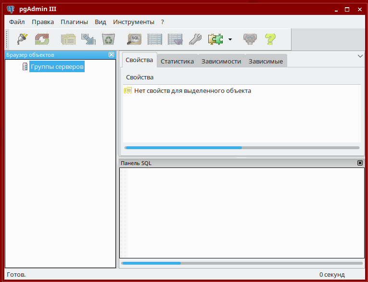Open the Вид menu

pos(101,22)
